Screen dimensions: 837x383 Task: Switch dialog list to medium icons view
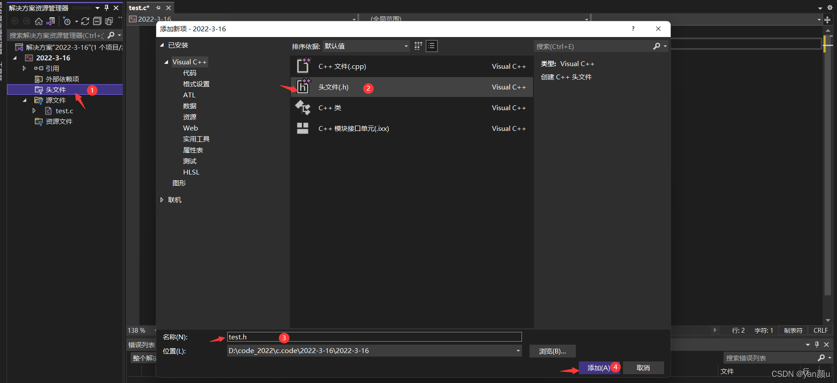(418, 46)
